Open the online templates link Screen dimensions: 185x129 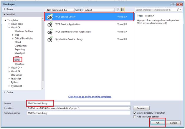pyautogui.click(x=90, y=97)
